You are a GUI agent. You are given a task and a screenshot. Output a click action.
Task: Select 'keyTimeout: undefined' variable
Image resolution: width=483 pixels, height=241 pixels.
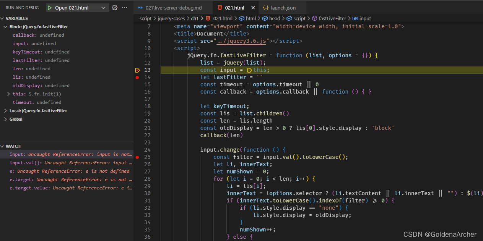point(67,52)
